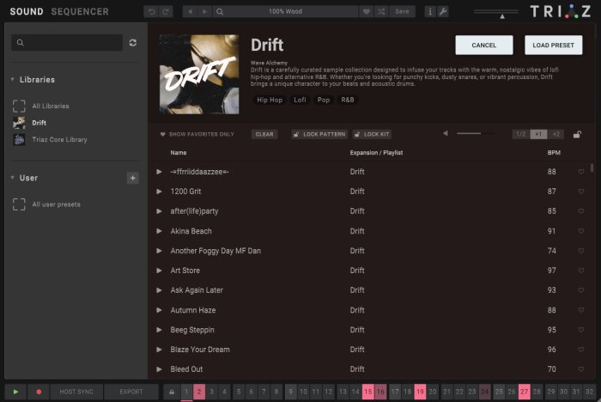Toggle Host Sync

point(76,392)
